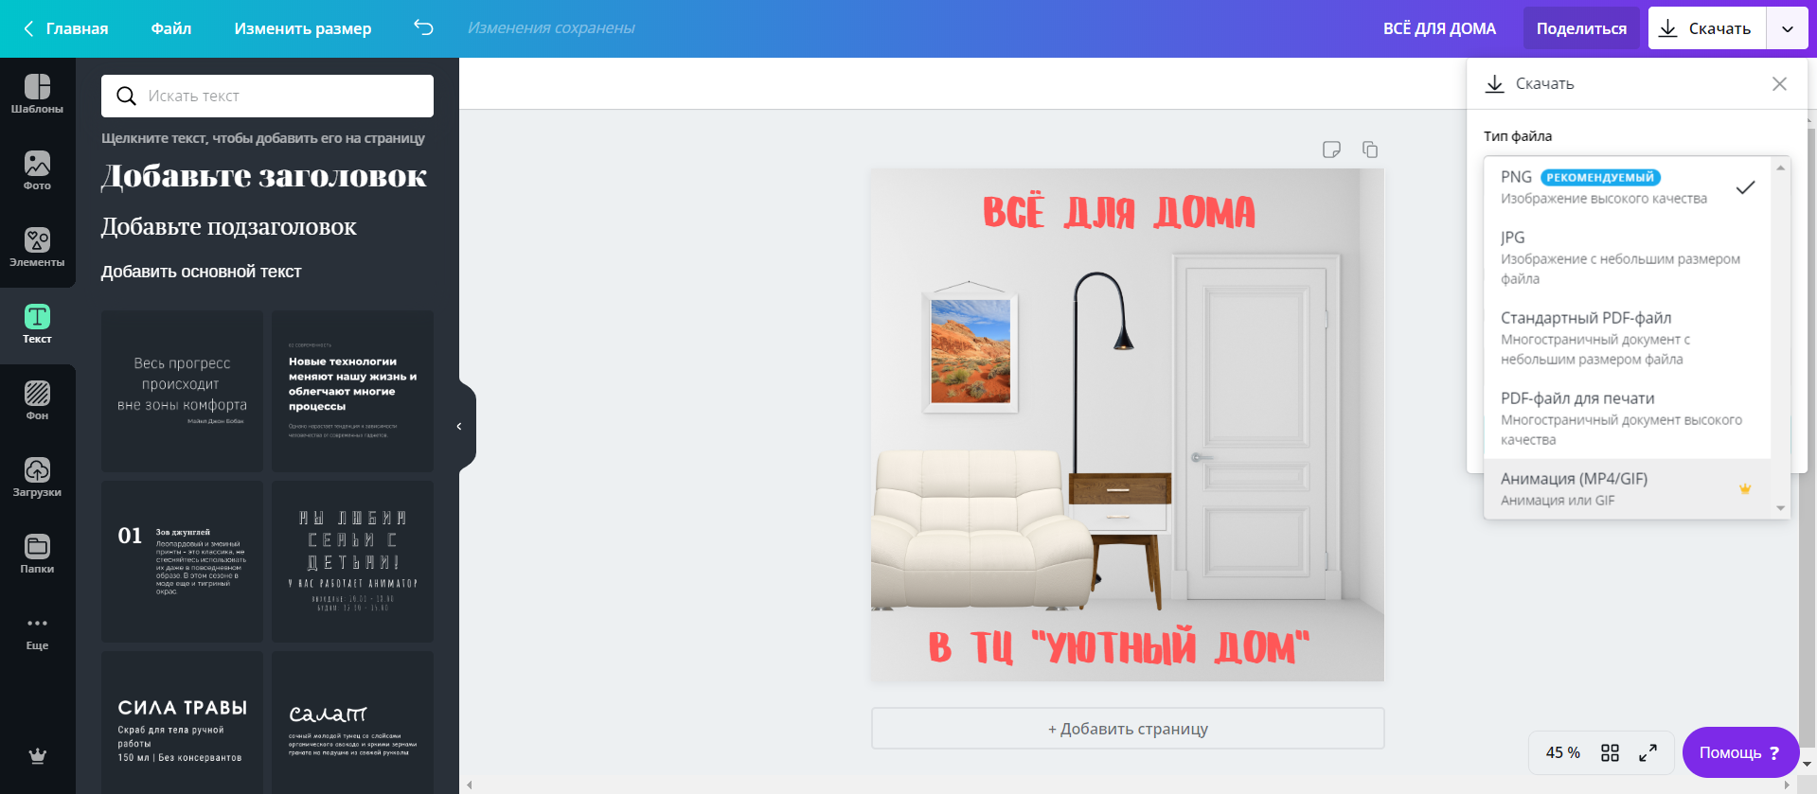
Task: Open the Элементы sidebar section
Action: (37, 248)
